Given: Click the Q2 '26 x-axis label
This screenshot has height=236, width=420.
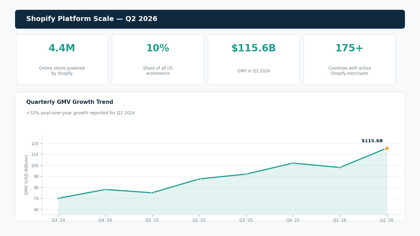Looking at the screenshot, I should click(x=387, y=220).
